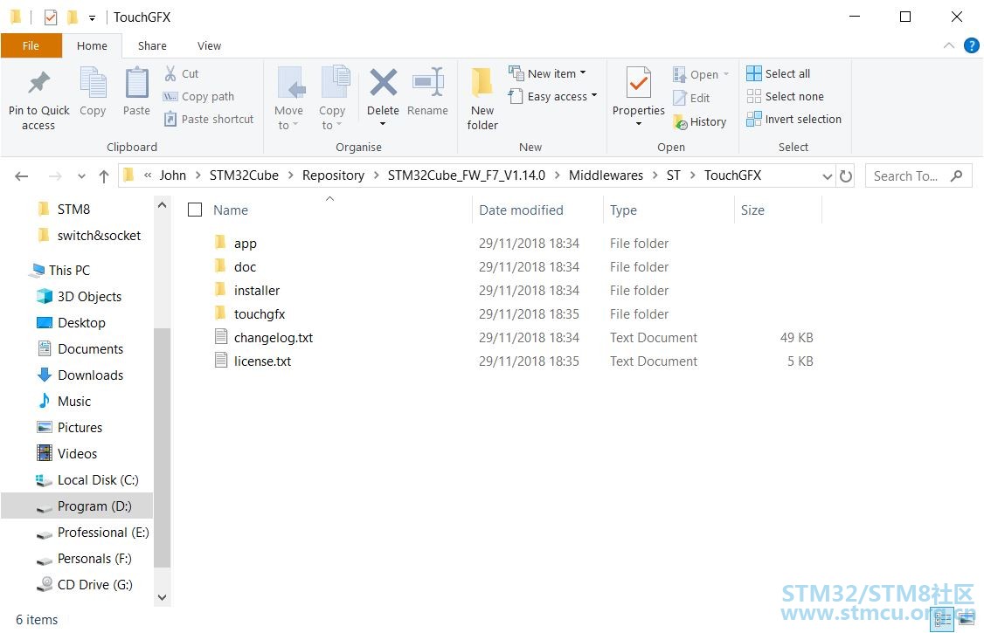Click Invert selection
Screen dimensions: 984x633
click(x=793, y=119)
